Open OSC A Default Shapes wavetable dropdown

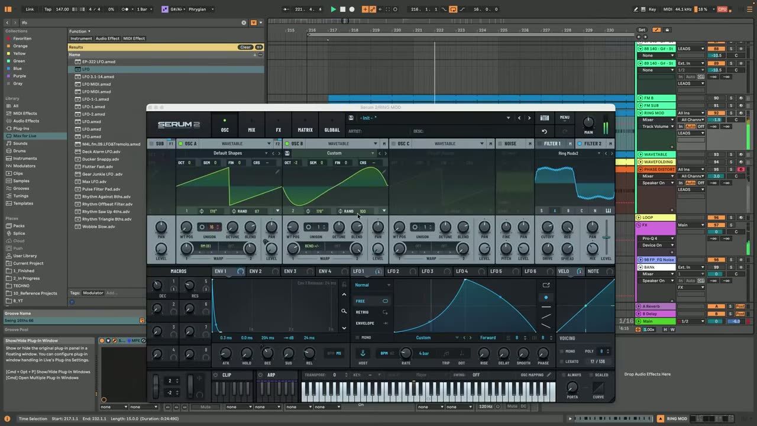click(x=228, y=153)
